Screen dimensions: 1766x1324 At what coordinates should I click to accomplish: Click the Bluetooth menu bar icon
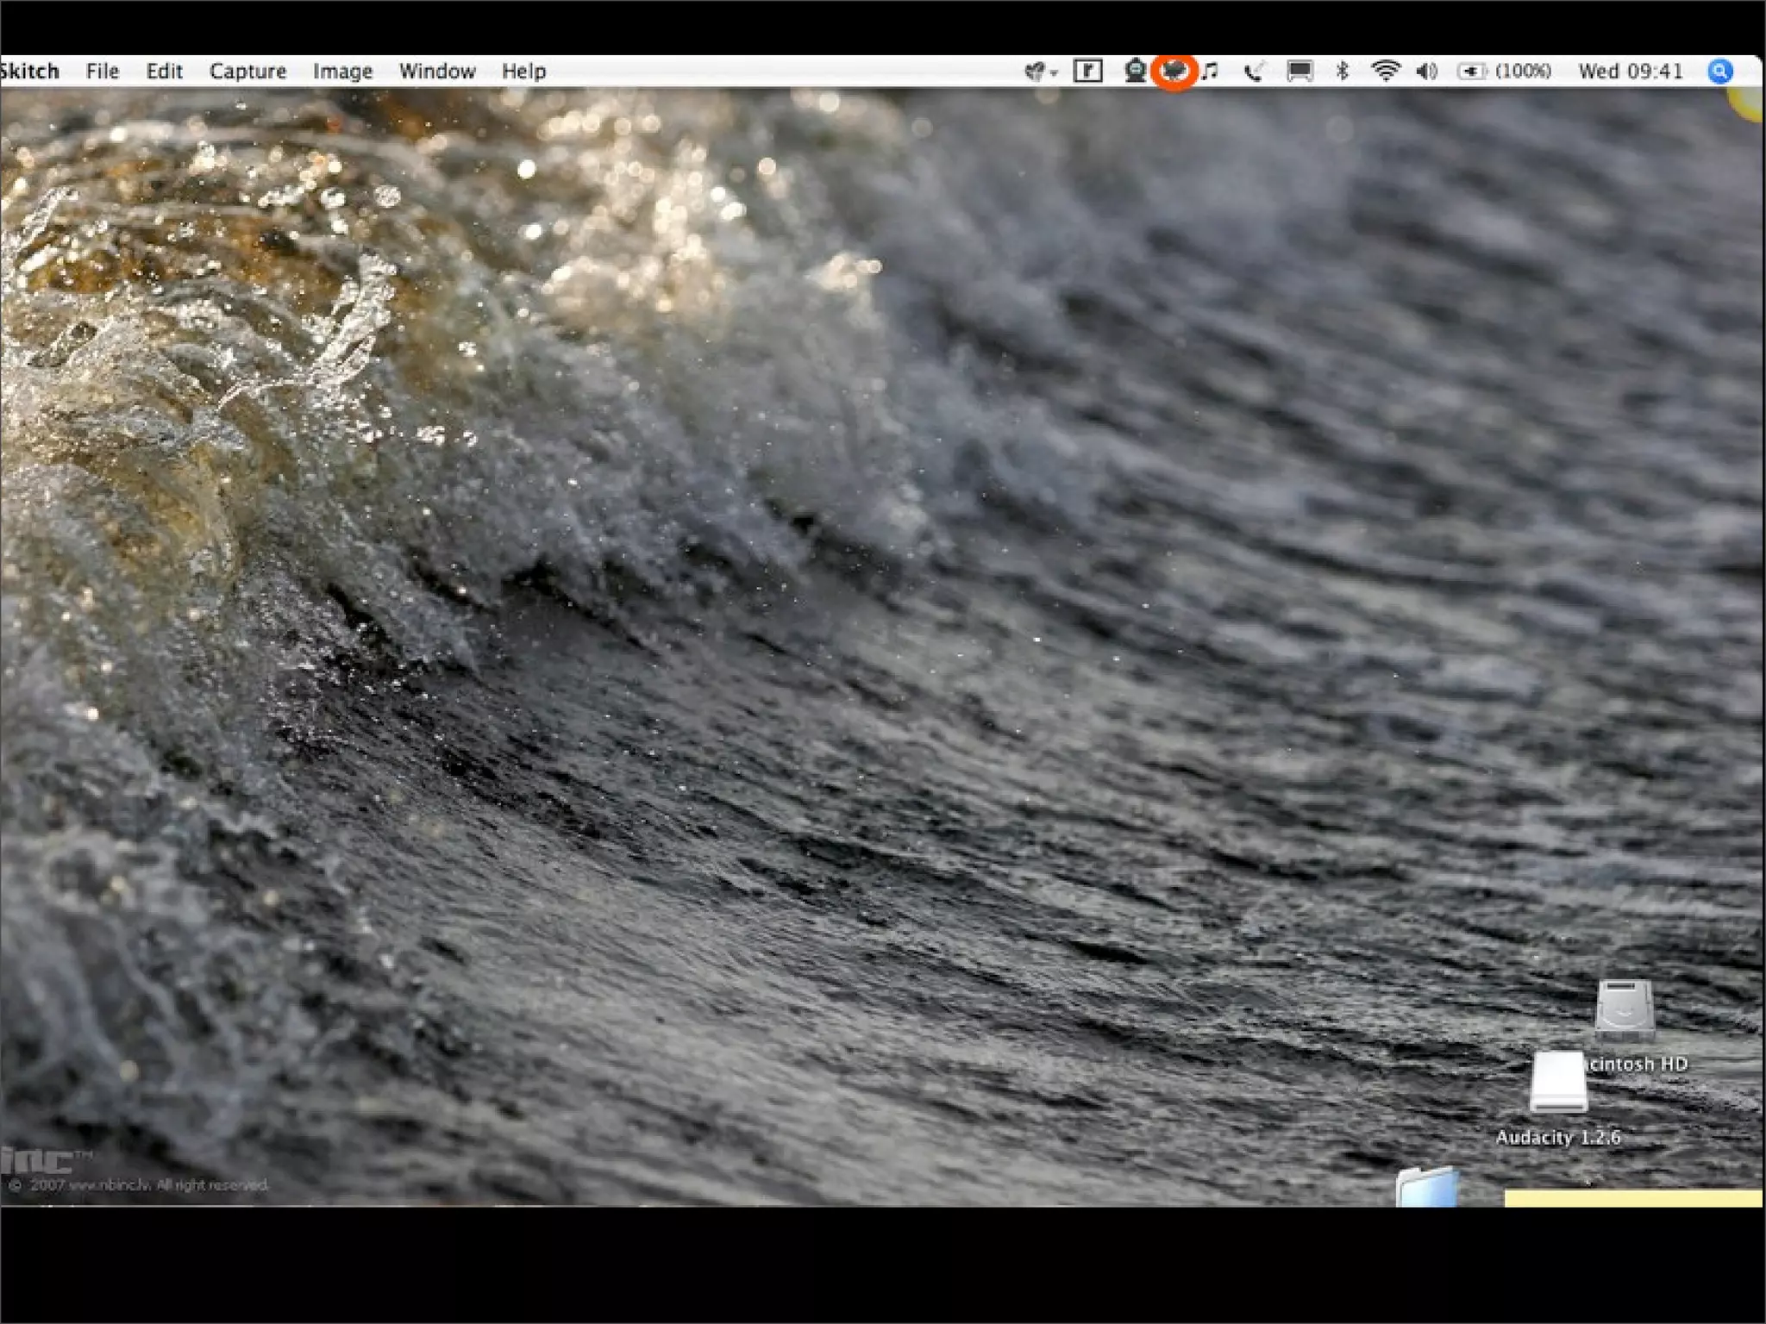(1342, 71)
